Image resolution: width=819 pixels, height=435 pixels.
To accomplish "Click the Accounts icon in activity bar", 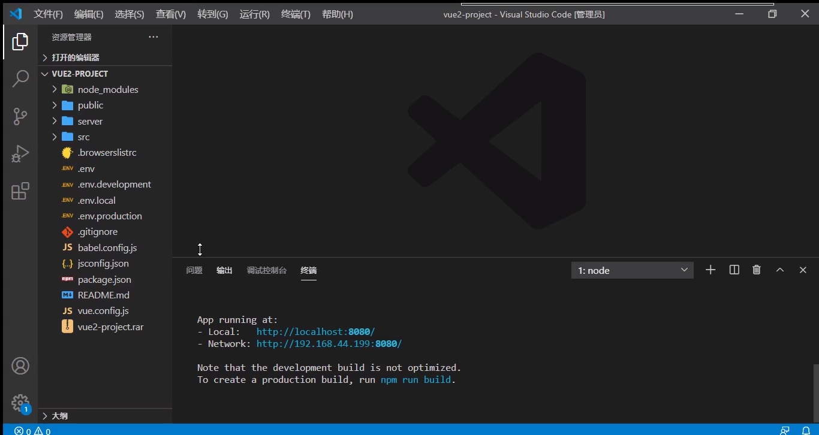I will pos(20,365).
